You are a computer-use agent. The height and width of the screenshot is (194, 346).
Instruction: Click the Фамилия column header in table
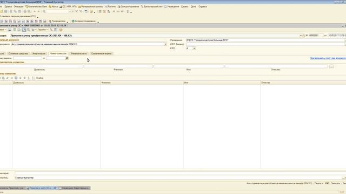(x=142, y=82)
